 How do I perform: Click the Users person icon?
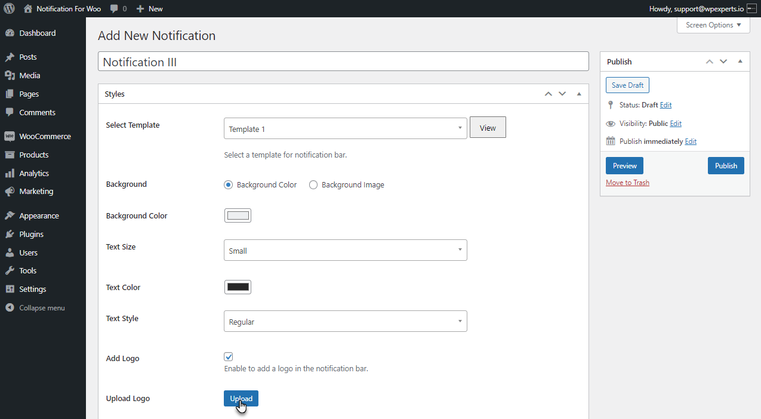(x=10, y=253)
